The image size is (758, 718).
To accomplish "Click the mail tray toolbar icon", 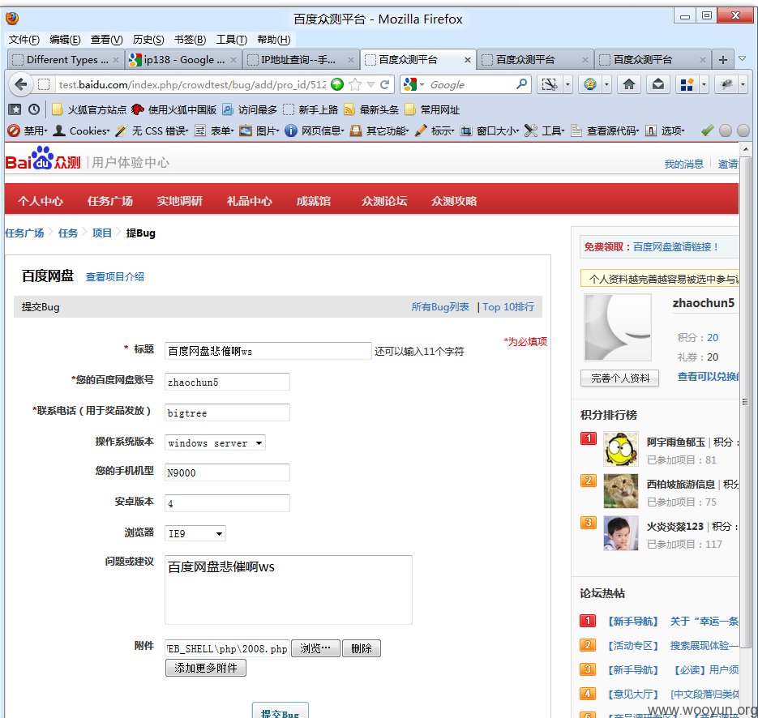I will (658, 84).
